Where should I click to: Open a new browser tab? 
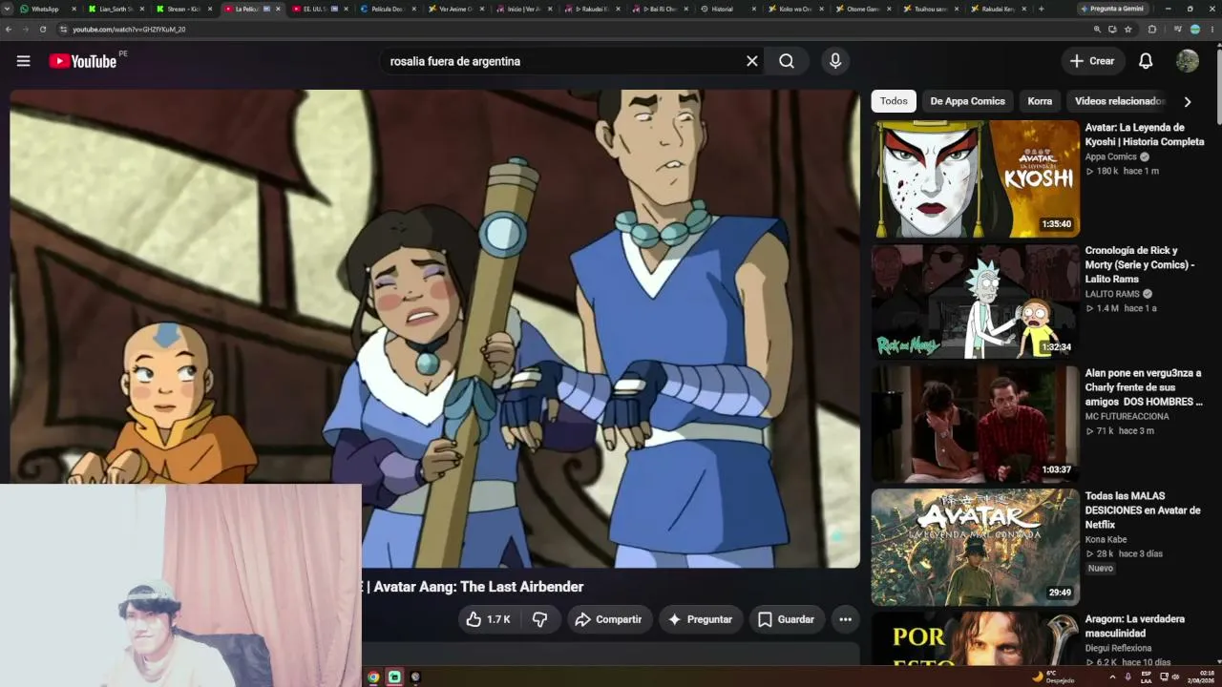click(x=1041, y=9)
